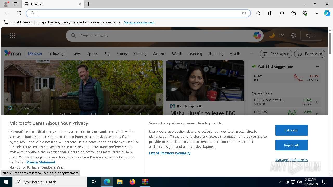Open Browser essentials heart icon
Image resolution: width=333 pixels, height=187 pixels.
[305, 13]
